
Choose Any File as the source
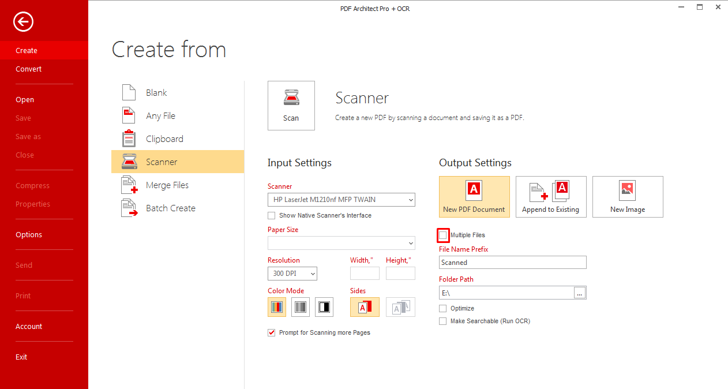178,115
